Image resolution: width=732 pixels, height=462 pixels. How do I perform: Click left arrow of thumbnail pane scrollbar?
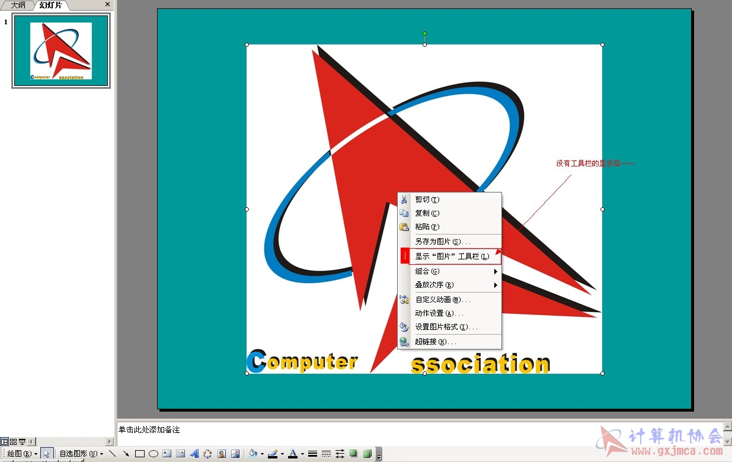(x=31, y=441)
